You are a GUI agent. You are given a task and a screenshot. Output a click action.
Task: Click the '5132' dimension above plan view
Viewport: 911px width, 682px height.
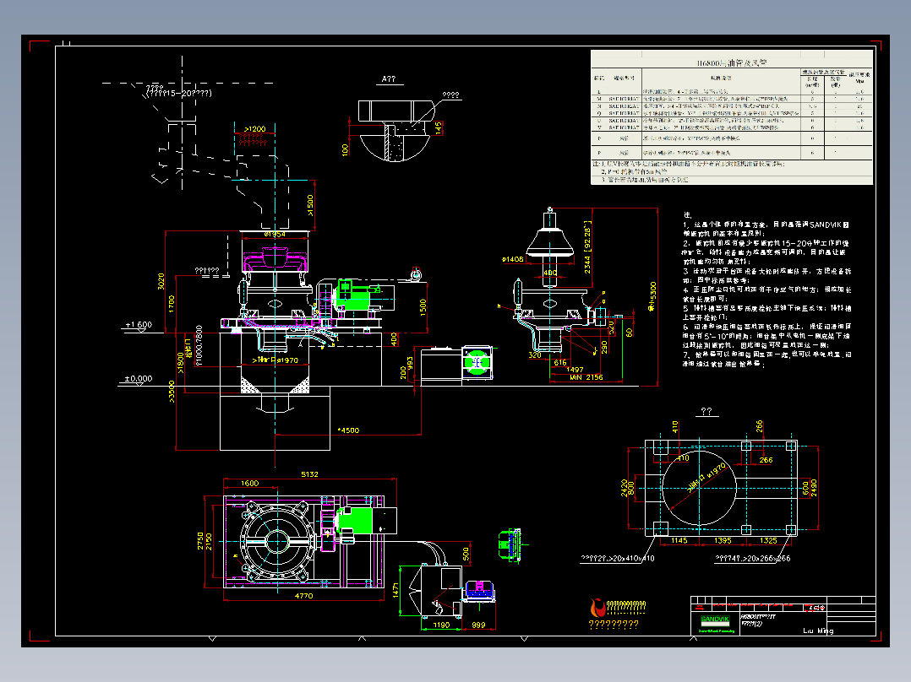(x=309, y=474)
